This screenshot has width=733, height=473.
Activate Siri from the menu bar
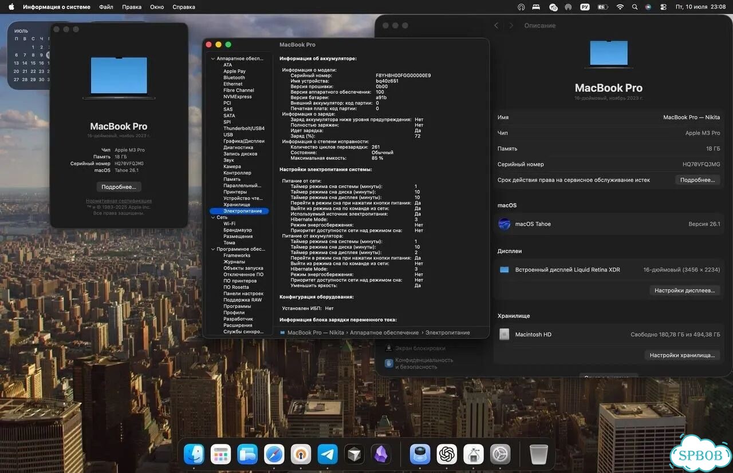pyautogui.click(x=648, y=7)
